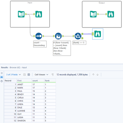Click the LASKA cell
The image size is (123, 123).
[24, 117]
